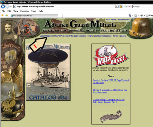Click the Whiz-Bang! logo
The image size is (153, 127).
(x=111, y=55)
